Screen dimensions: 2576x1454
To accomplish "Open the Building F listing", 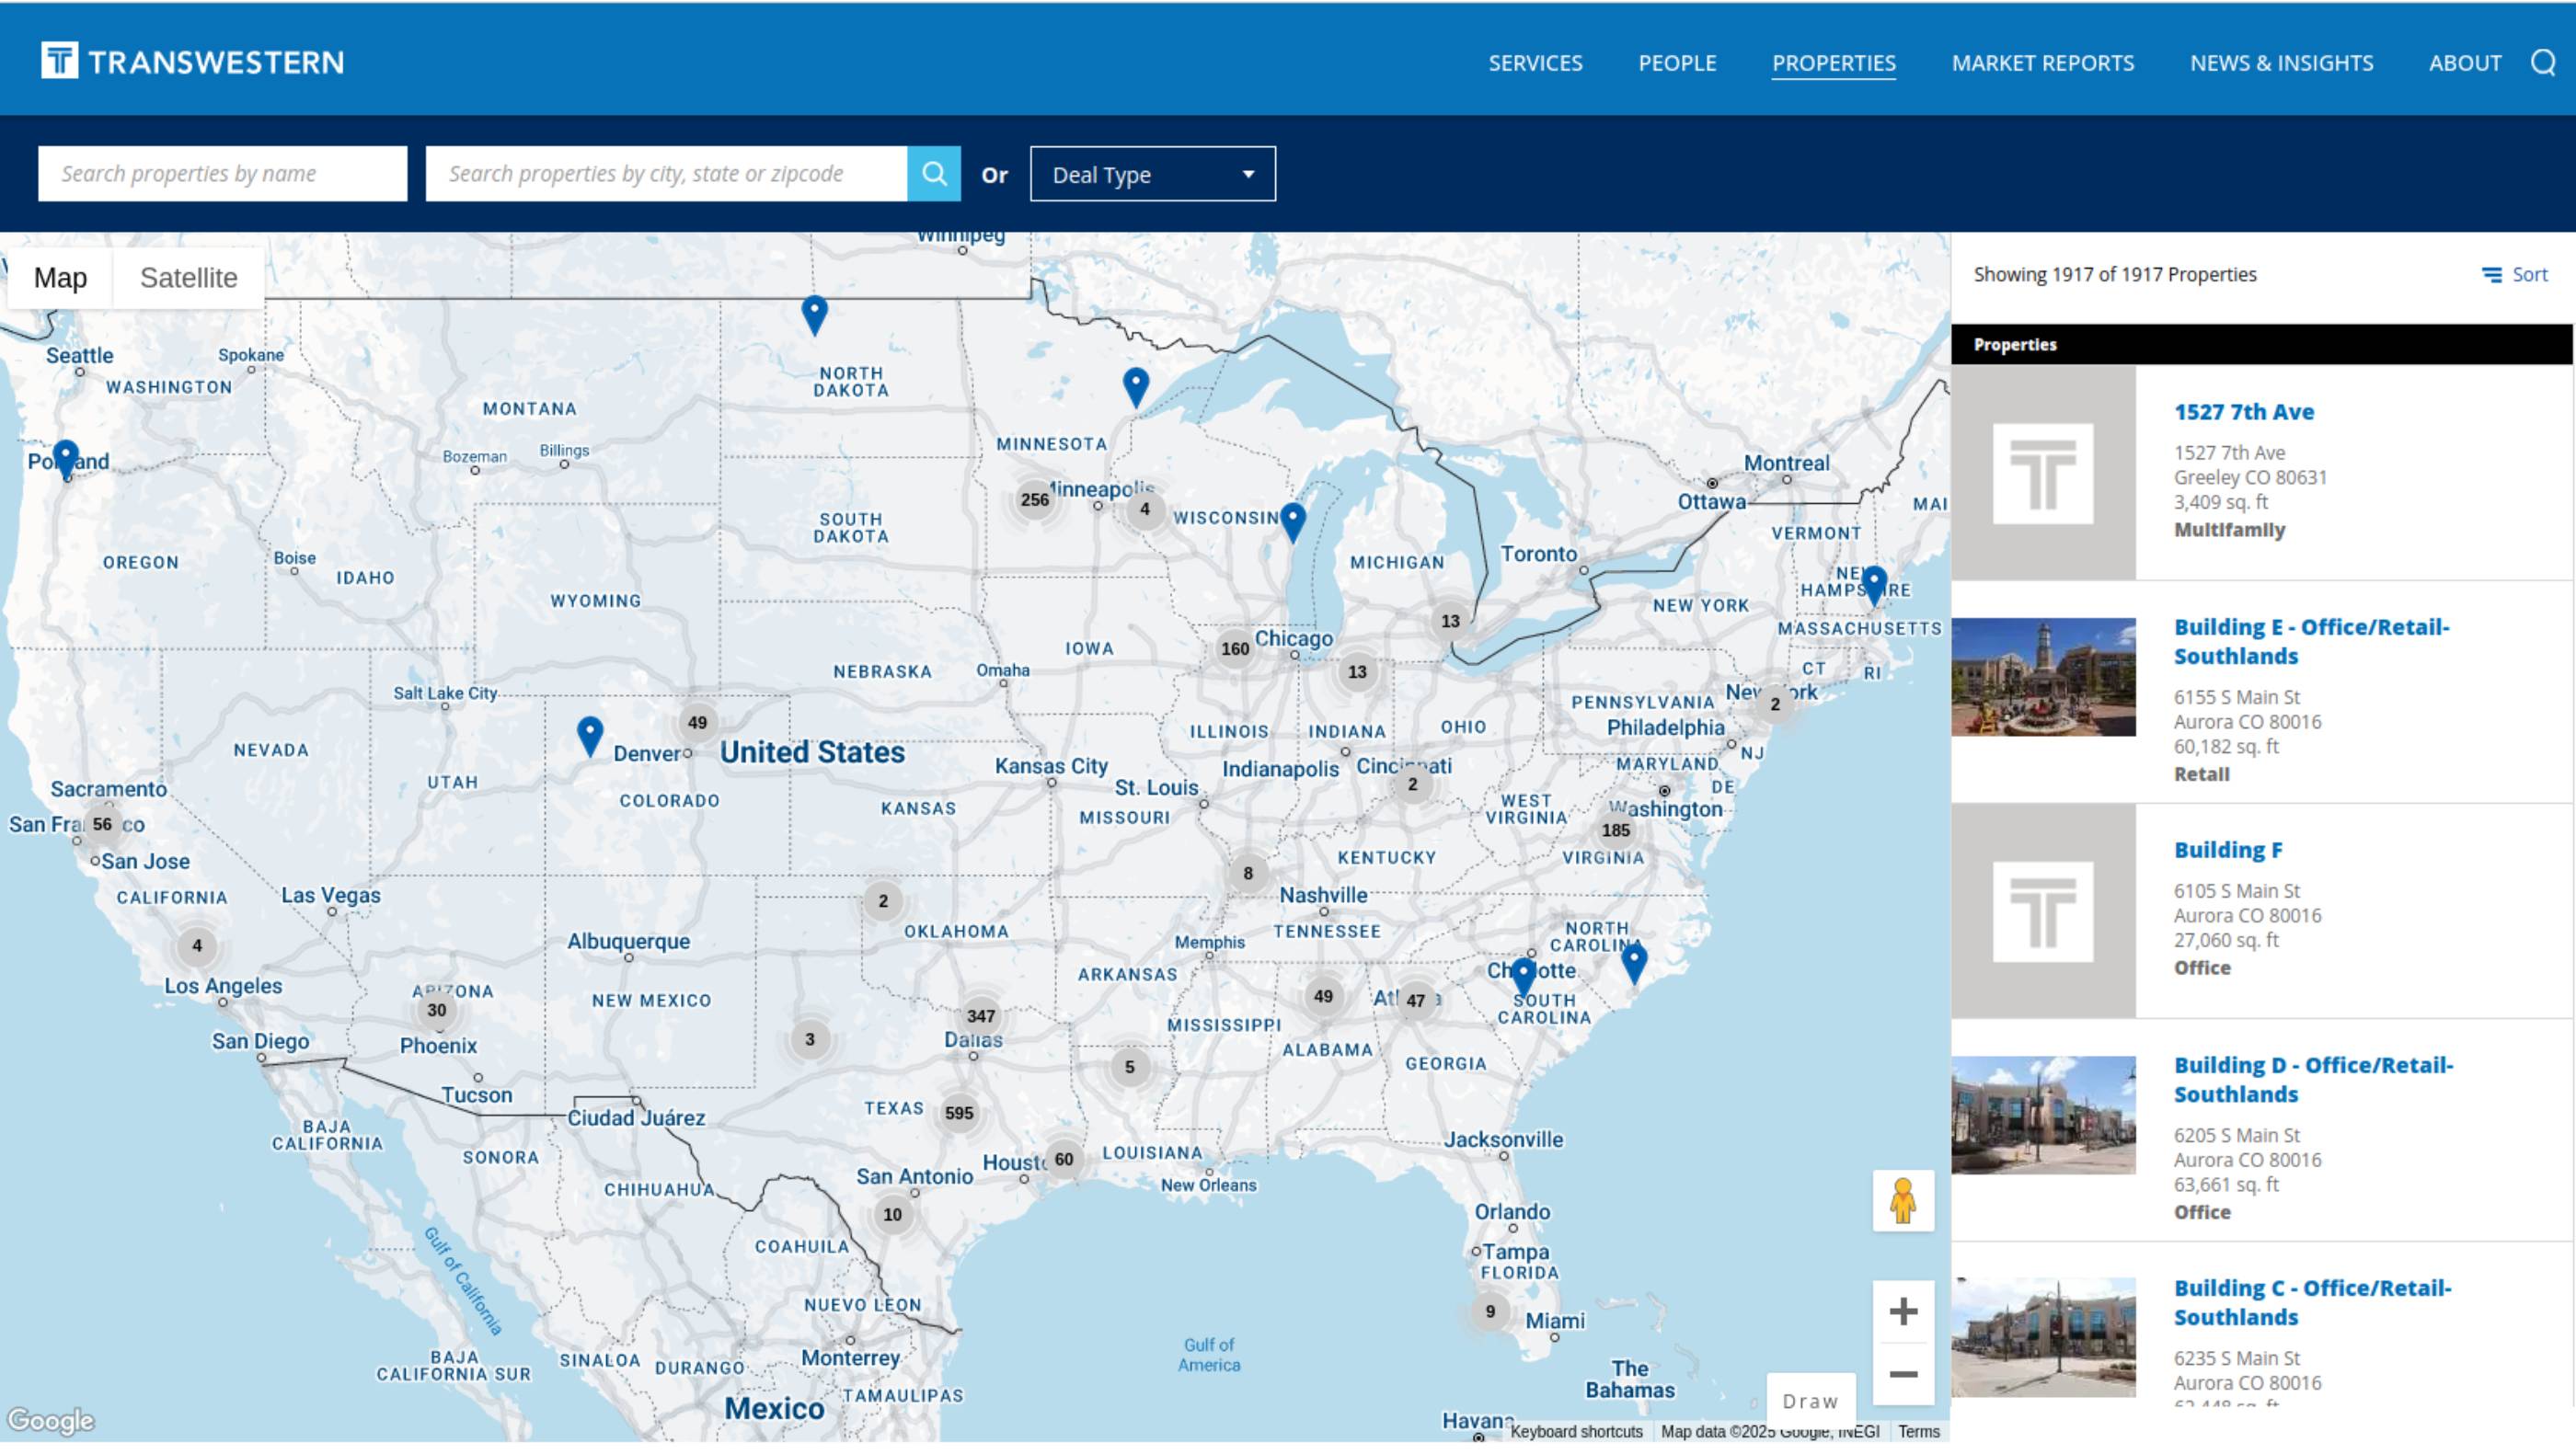I will click(2228, 850).
